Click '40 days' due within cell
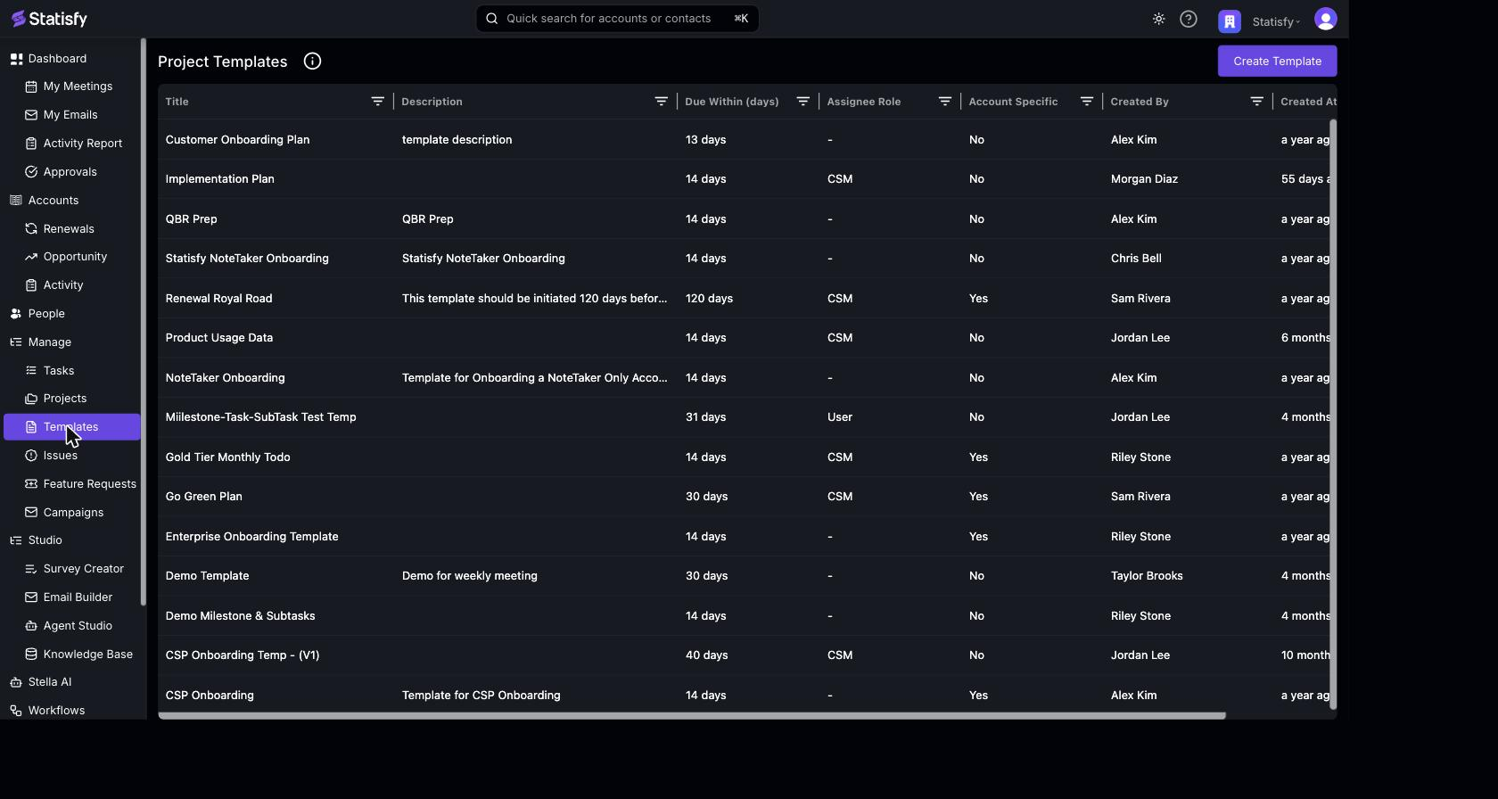This screenshot has width=1498, height=799. coord(706,655)
